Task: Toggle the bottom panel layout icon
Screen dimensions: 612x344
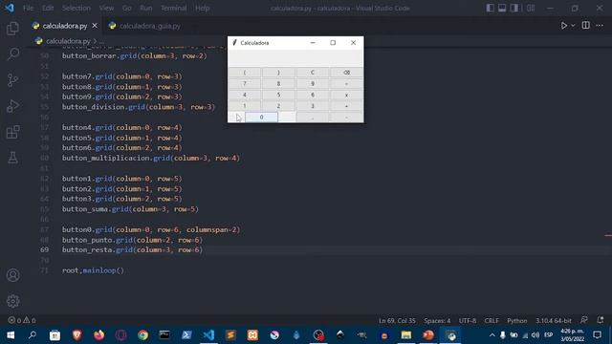Action: (x=502, y=8)
